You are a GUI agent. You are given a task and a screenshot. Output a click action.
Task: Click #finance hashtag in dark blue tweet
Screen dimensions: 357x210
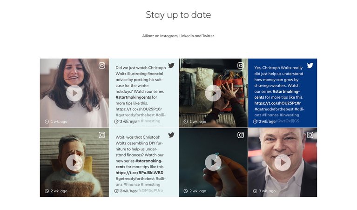[x=270, y=115]
